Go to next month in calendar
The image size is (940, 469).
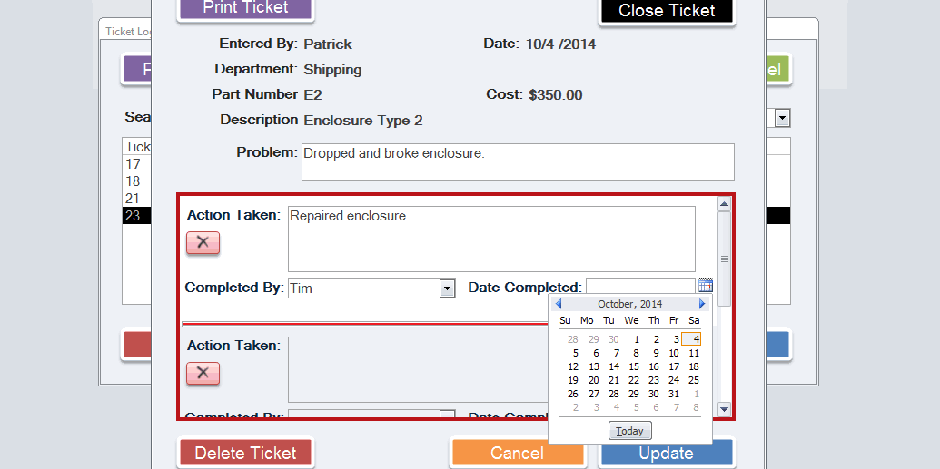click(702, 304)
